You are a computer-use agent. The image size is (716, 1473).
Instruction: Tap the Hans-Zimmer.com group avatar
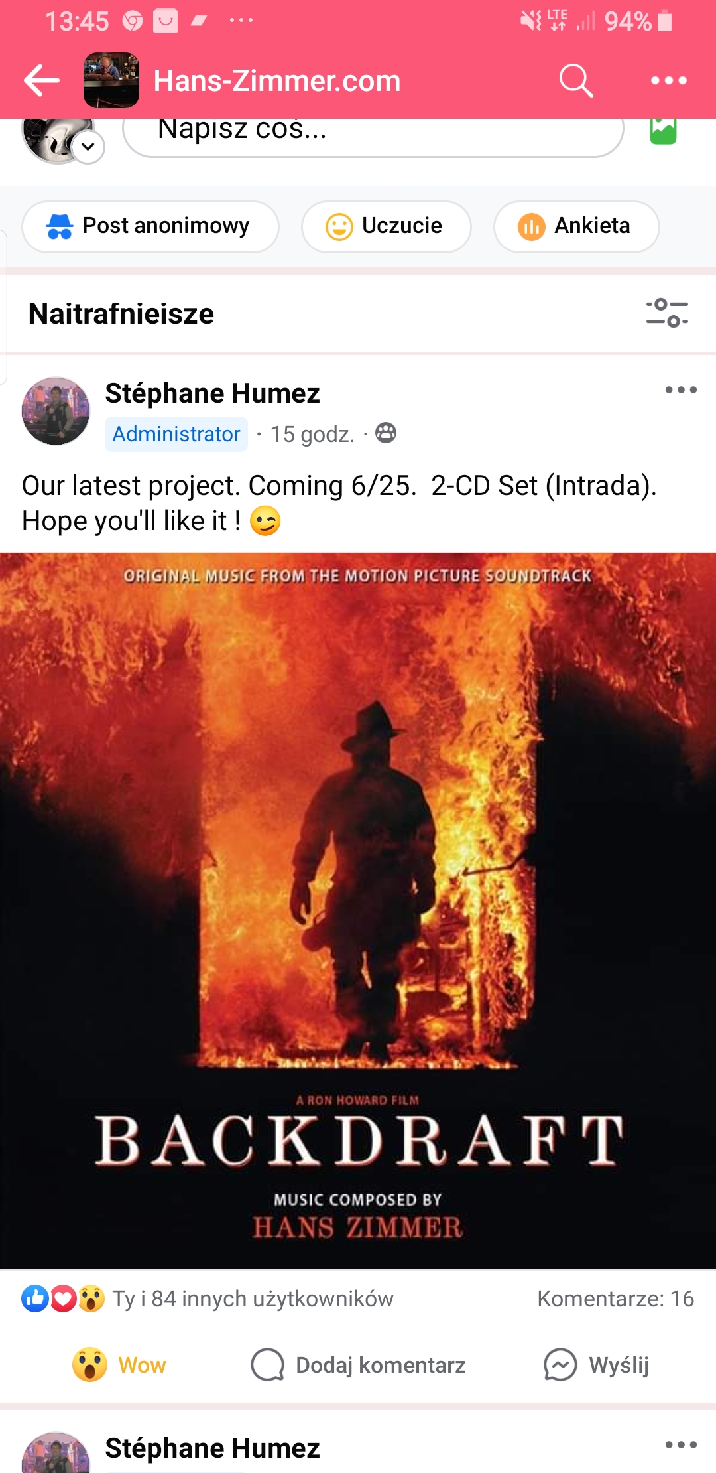pos(111,80)
